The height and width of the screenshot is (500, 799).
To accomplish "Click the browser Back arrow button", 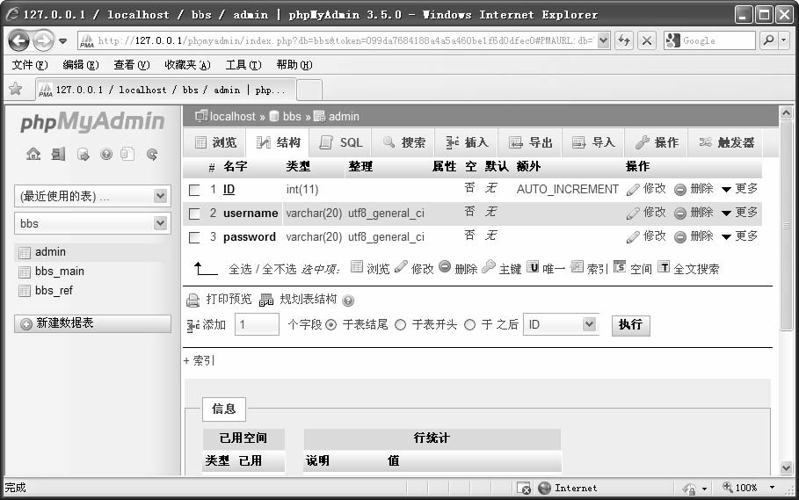I will [18, 40].
